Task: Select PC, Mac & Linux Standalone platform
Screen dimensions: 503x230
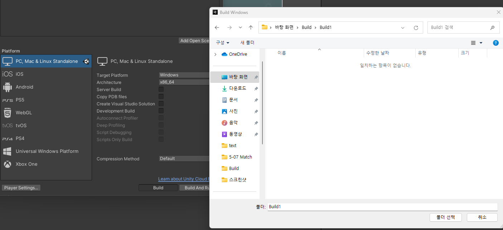Action: 46,61
